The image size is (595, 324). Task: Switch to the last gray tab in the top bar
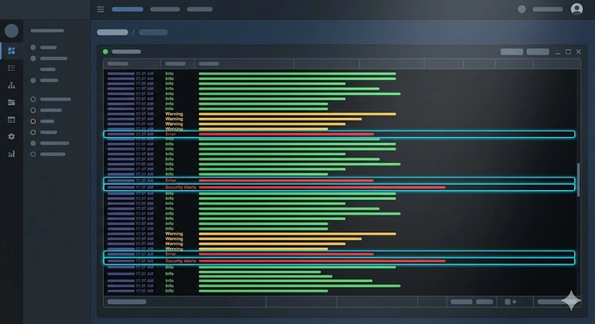[200, 9]
